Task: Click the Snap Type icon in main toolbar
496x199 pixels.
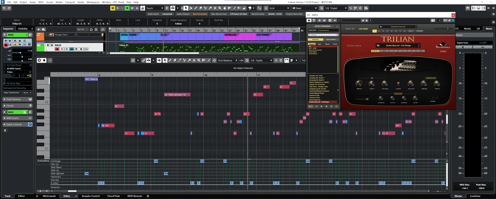Action: pos(265,8)
